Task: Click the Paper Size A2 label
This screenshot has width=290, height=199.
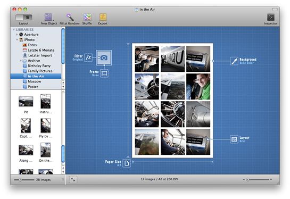Action: (x=113, y=163)
